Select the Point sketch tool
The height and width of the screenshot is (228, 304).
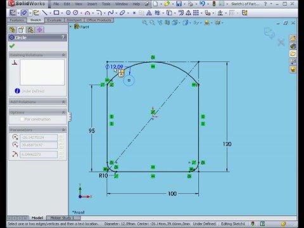[x=134, y=13]
